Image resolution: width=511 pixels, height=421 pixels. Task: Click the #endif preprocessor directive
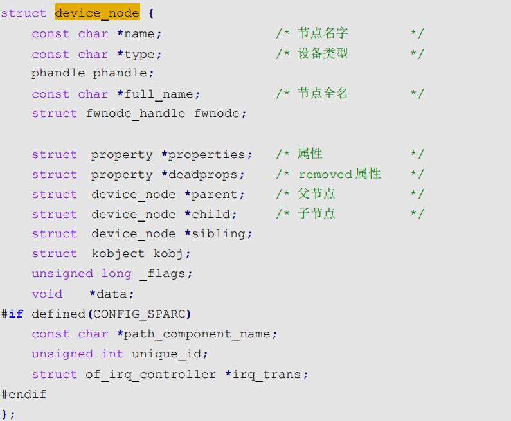(24, 395)
